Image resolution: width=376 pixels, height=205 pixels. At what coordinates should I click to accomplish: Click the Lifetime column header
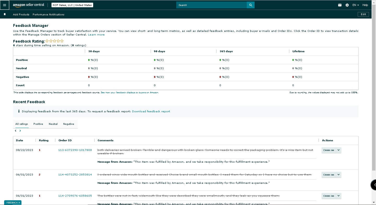tap(298, 51)
